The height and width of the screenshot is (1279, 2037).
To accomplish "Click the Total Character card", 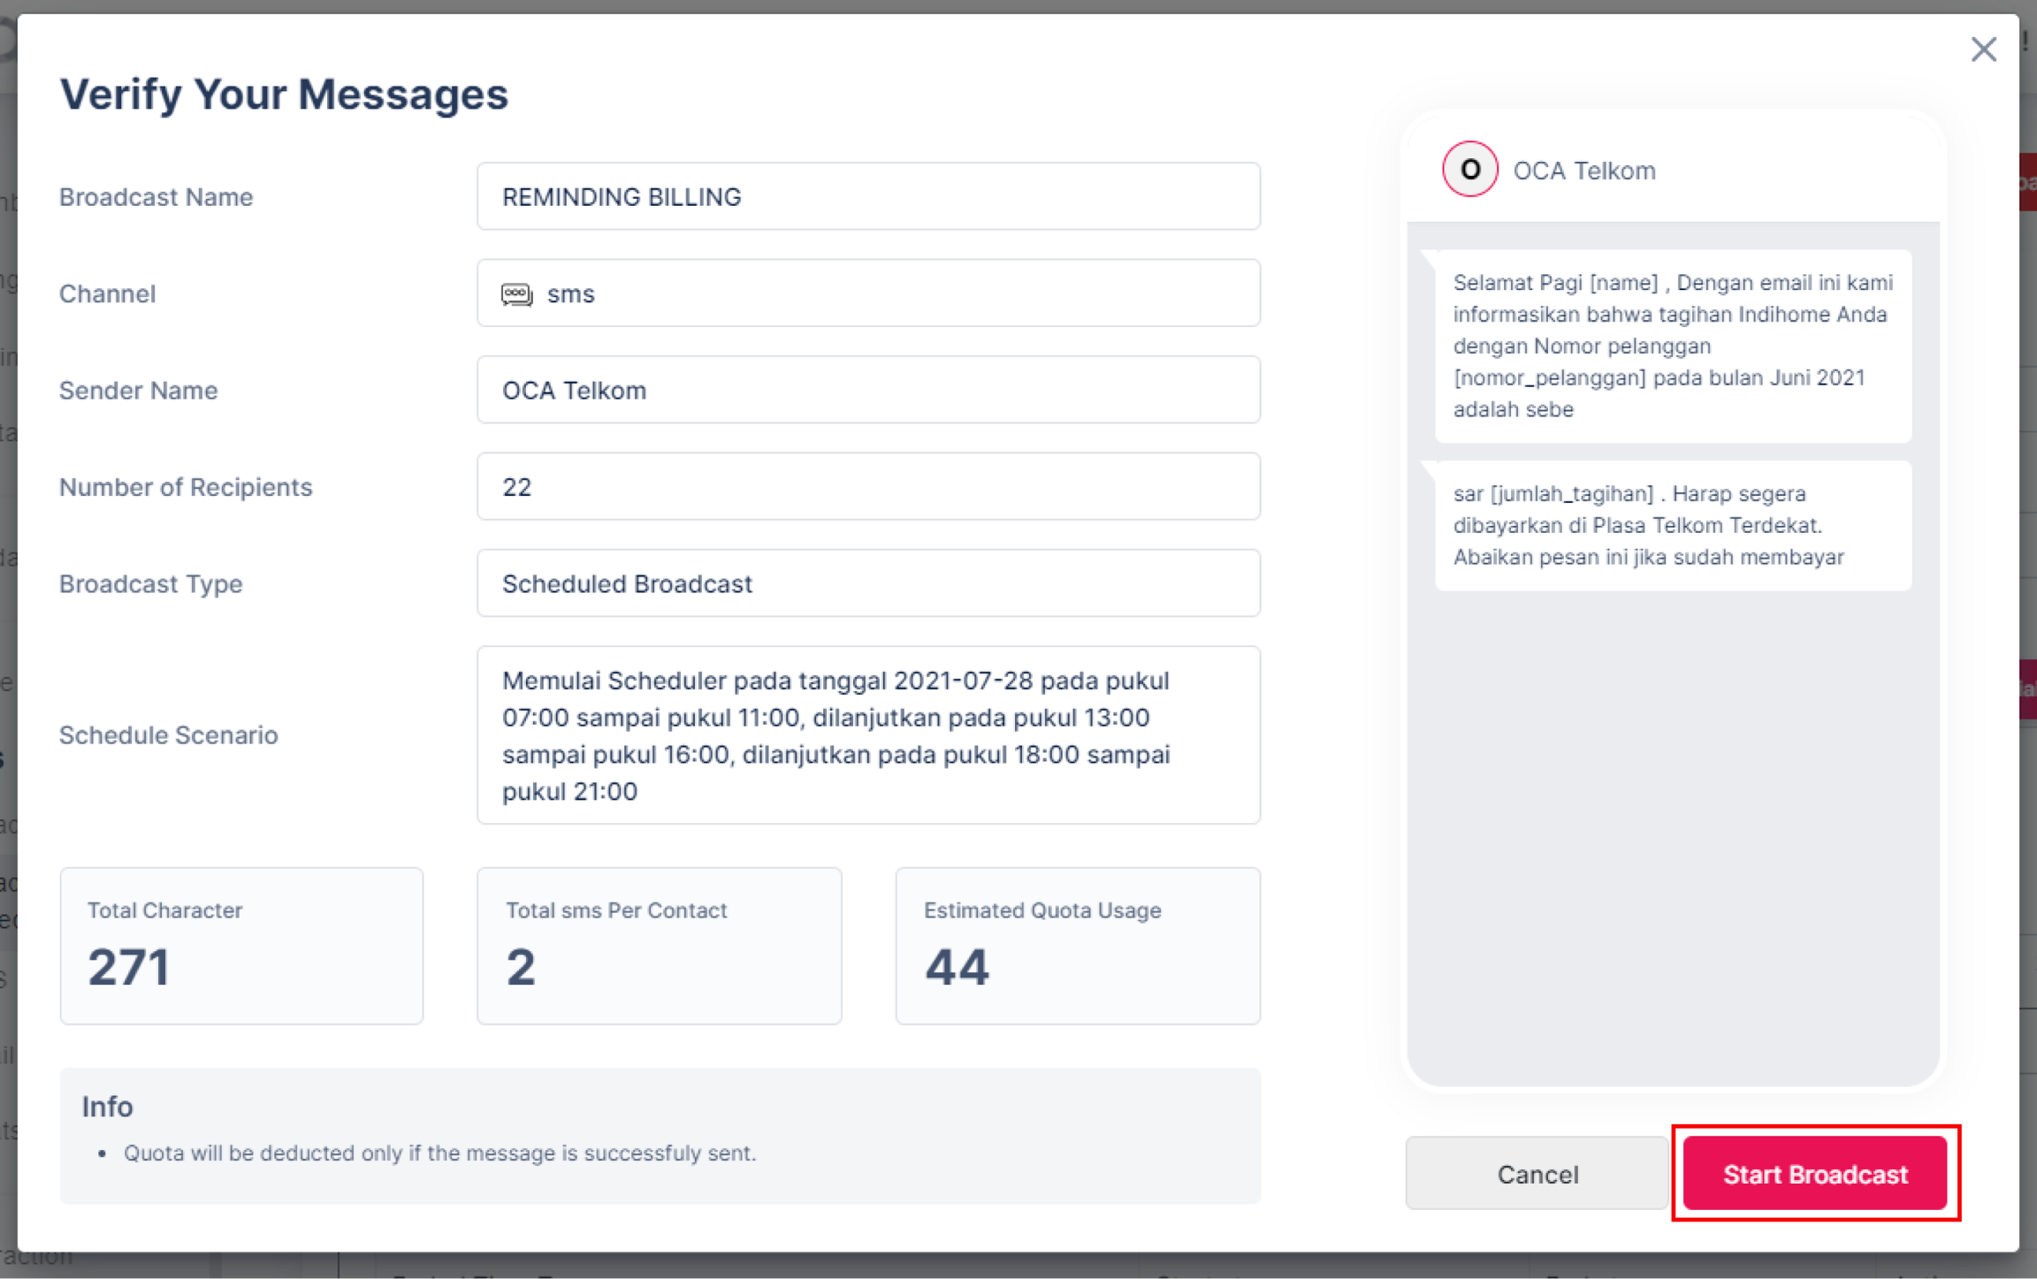I will click(241, 946).
